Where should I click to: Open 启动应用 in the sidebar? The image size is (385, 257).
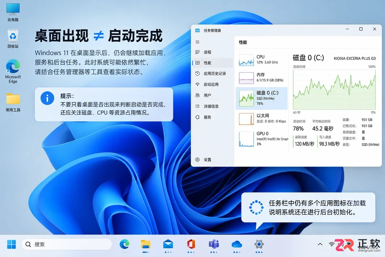coord(213,84)
